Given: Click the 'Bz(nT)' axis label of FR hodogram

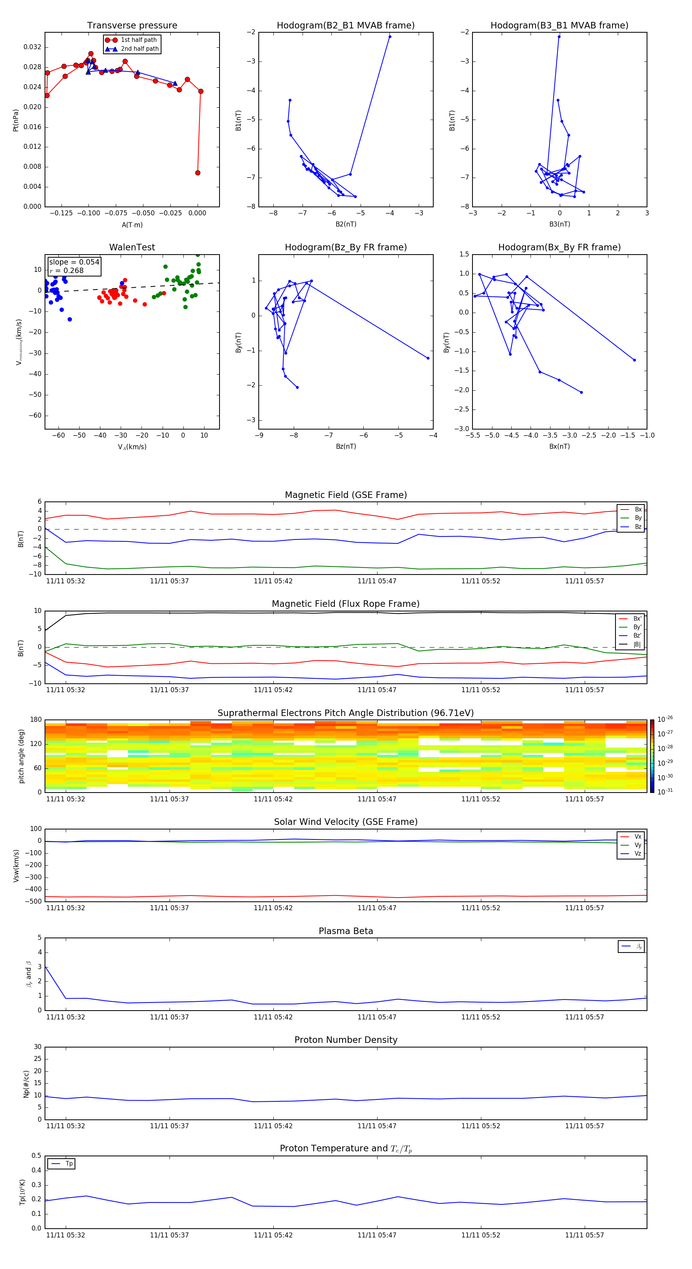Looking at the screenshot, I should pyautogui.click(x=346, y=446).
